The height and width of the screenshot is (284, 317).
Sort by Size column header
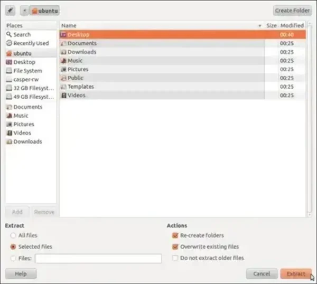pyautogui.click(x=272, y=25)
